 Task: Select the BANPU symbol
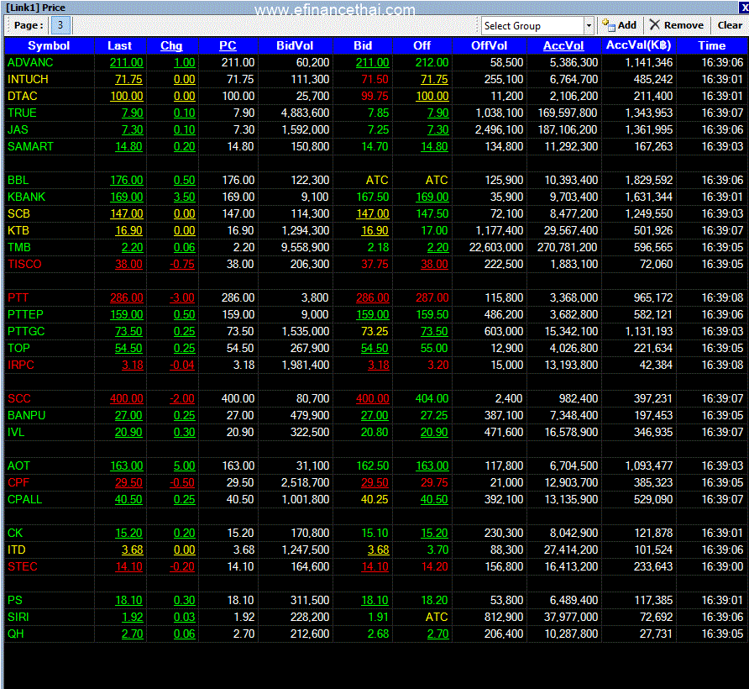pyautogui.click(x=26, y=416)
